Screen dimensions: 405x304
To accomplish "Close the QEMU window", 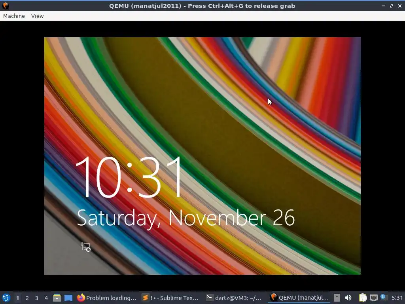I will (x=399, y=6).
